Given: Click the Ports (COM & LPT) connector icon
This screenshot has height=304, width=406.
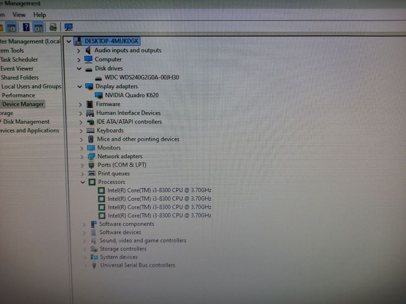Looking at the screenshot, I should 91,165.
